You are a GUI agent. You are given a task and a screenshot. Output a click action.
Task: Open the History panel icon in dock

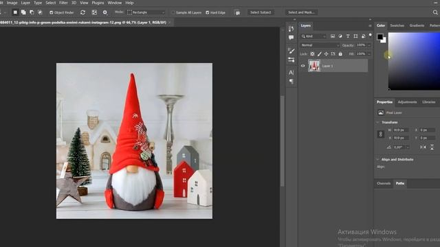(291, 29)
